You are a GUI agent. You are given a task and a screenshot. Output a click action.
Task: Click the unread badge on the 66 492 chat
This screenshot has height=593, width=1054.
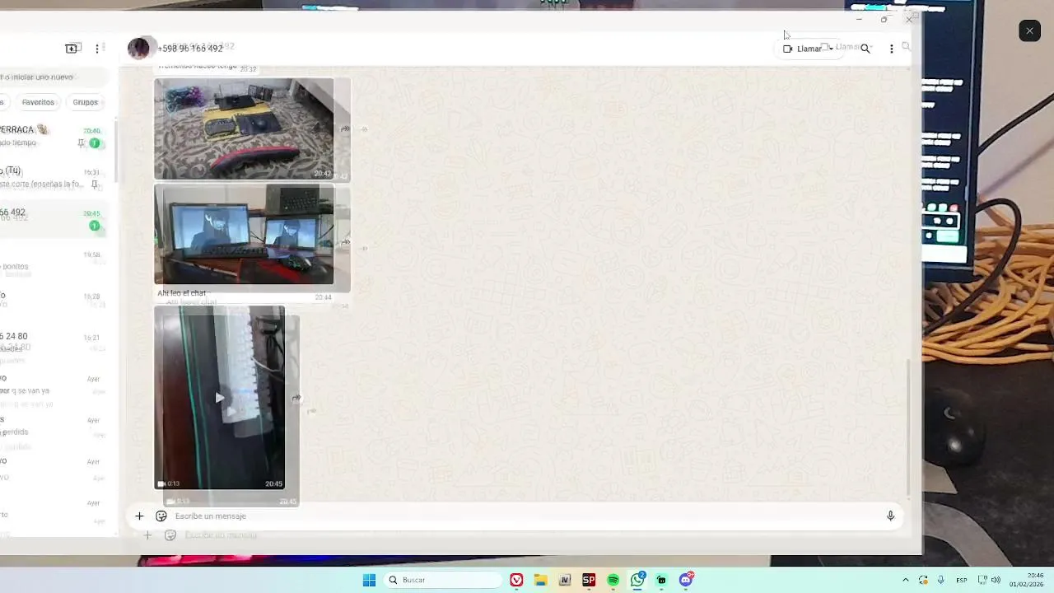point(95,226)
